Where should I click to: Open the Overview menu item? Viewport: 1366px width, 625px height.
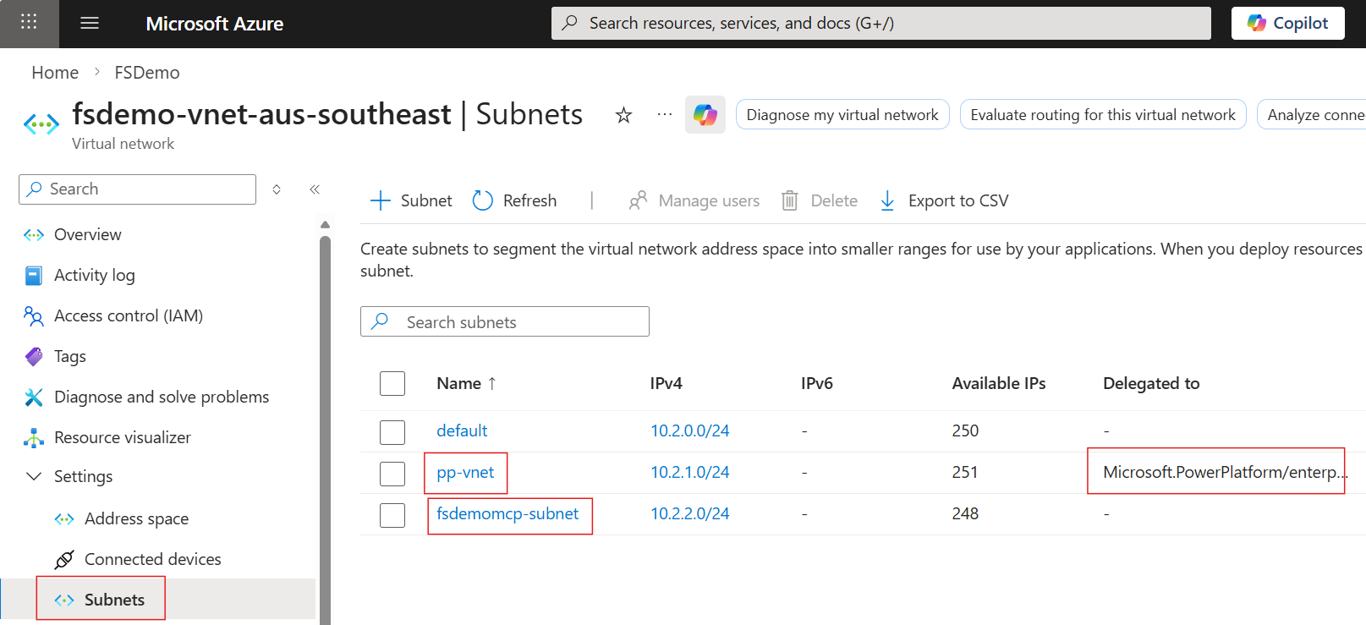88,234
